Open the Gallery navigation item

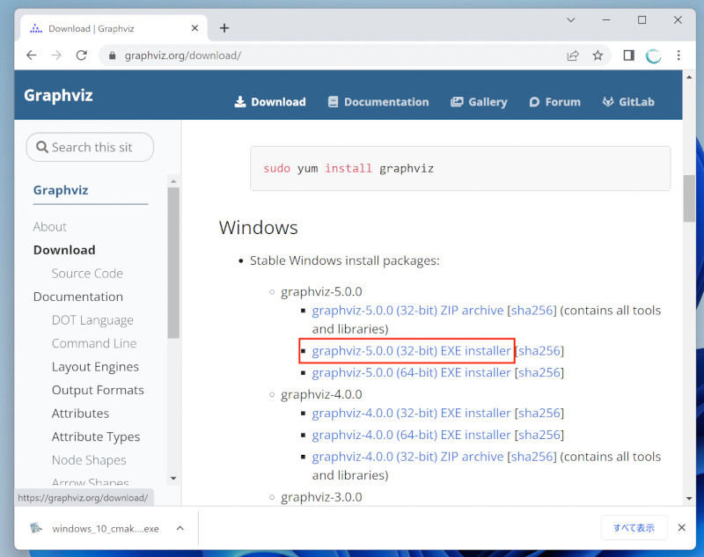[x=479, y=102]
